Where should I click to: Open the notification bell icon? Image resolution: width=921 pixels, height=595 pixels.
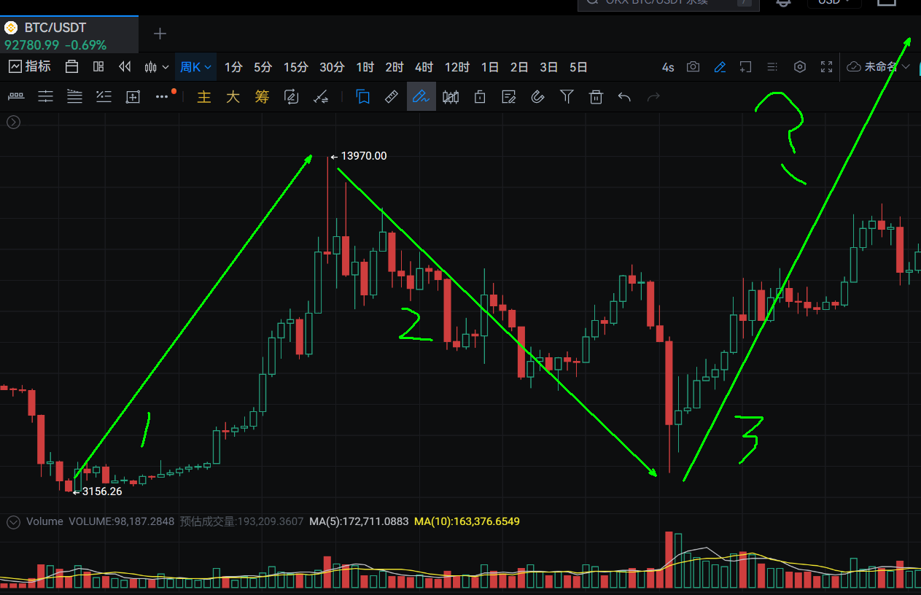click(x=783, y=2)
